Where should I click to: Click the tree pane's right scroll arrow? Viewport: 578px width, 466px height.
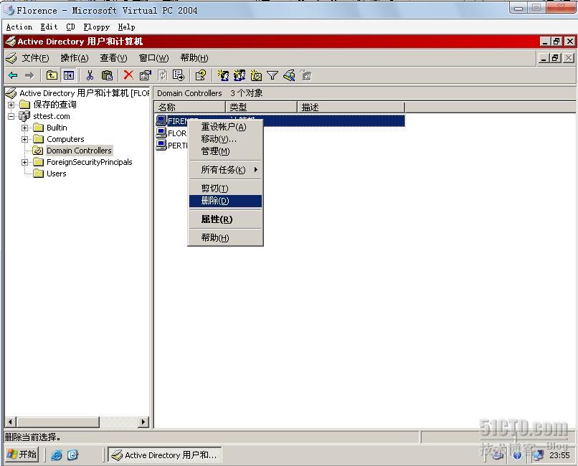coord(143,422)
